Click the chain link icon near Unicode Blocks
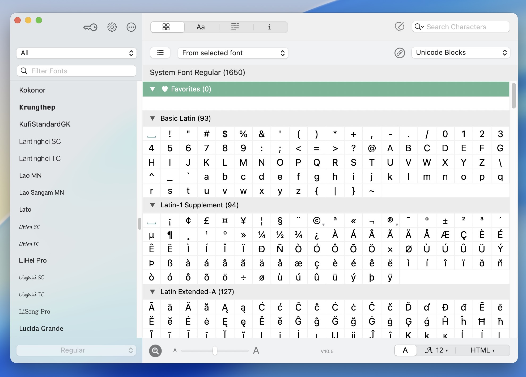 (400, 53)
